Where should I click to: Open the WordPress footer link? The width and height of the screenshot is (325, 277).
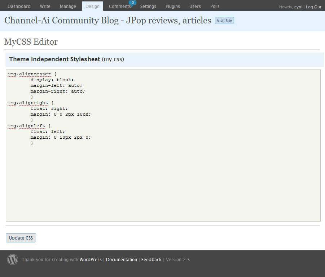91,260
